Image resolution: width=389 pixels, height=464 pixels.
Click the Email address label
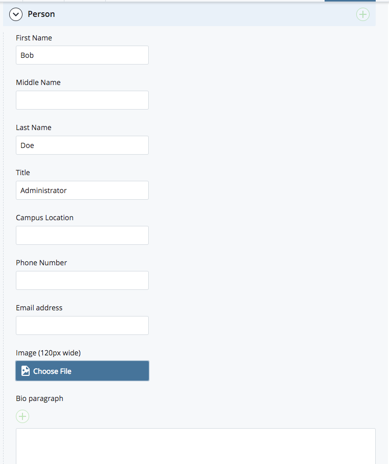click(39, 308)
